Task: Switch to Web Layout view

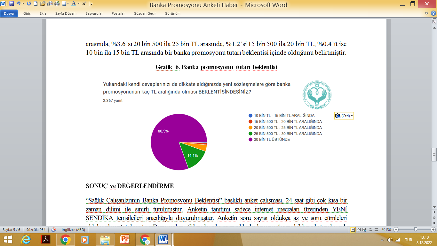Action: (365, 230)
